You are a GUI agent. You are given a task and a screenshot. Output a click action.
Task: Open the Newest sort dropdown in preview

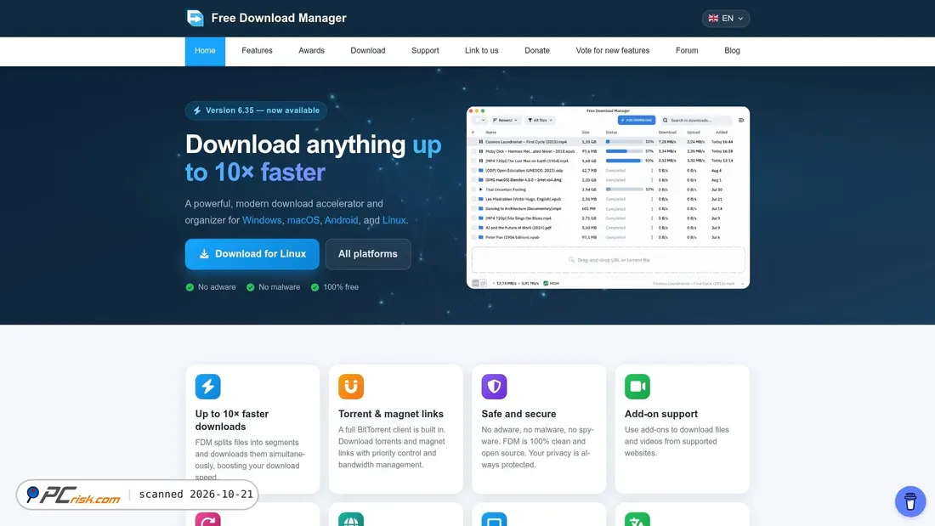[x=505, y=120]
